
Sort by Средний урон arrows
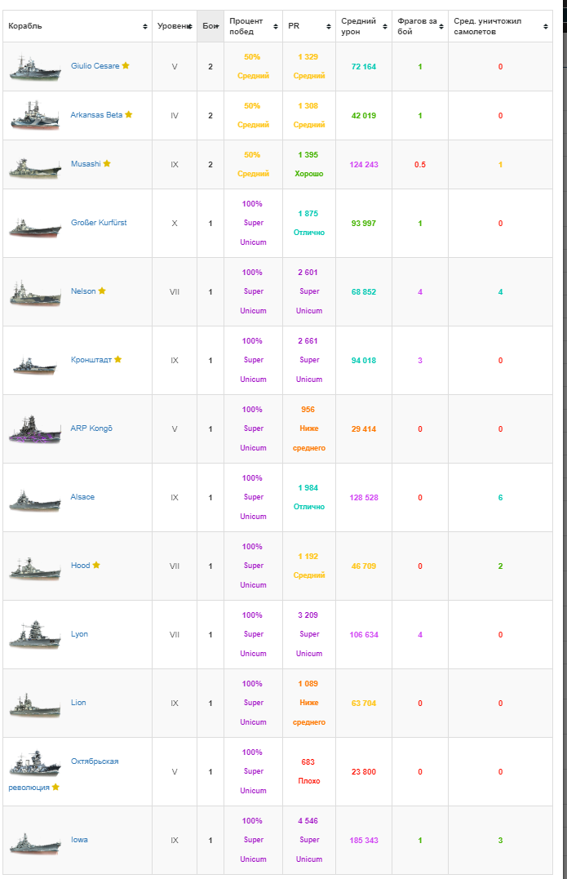[x=385, y=26]
